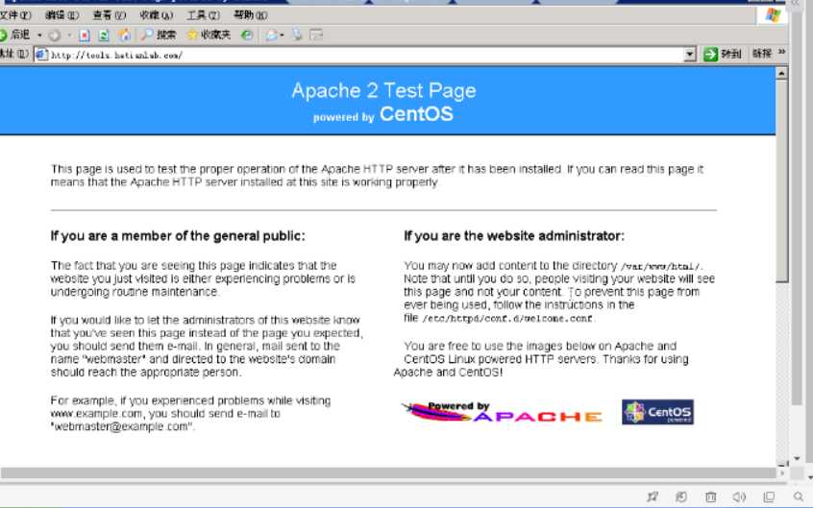
Task: Click the page icon in the address bar
Action: 41,55
